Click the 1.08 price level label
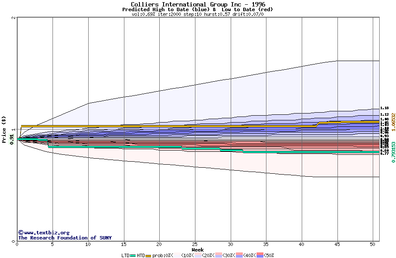Viewport: 396px width, 258px height. [384, 119]
